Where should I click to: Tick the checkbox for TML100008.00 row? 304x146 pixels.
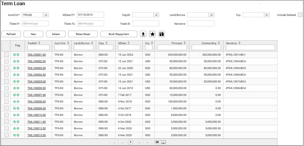point(6,102)
